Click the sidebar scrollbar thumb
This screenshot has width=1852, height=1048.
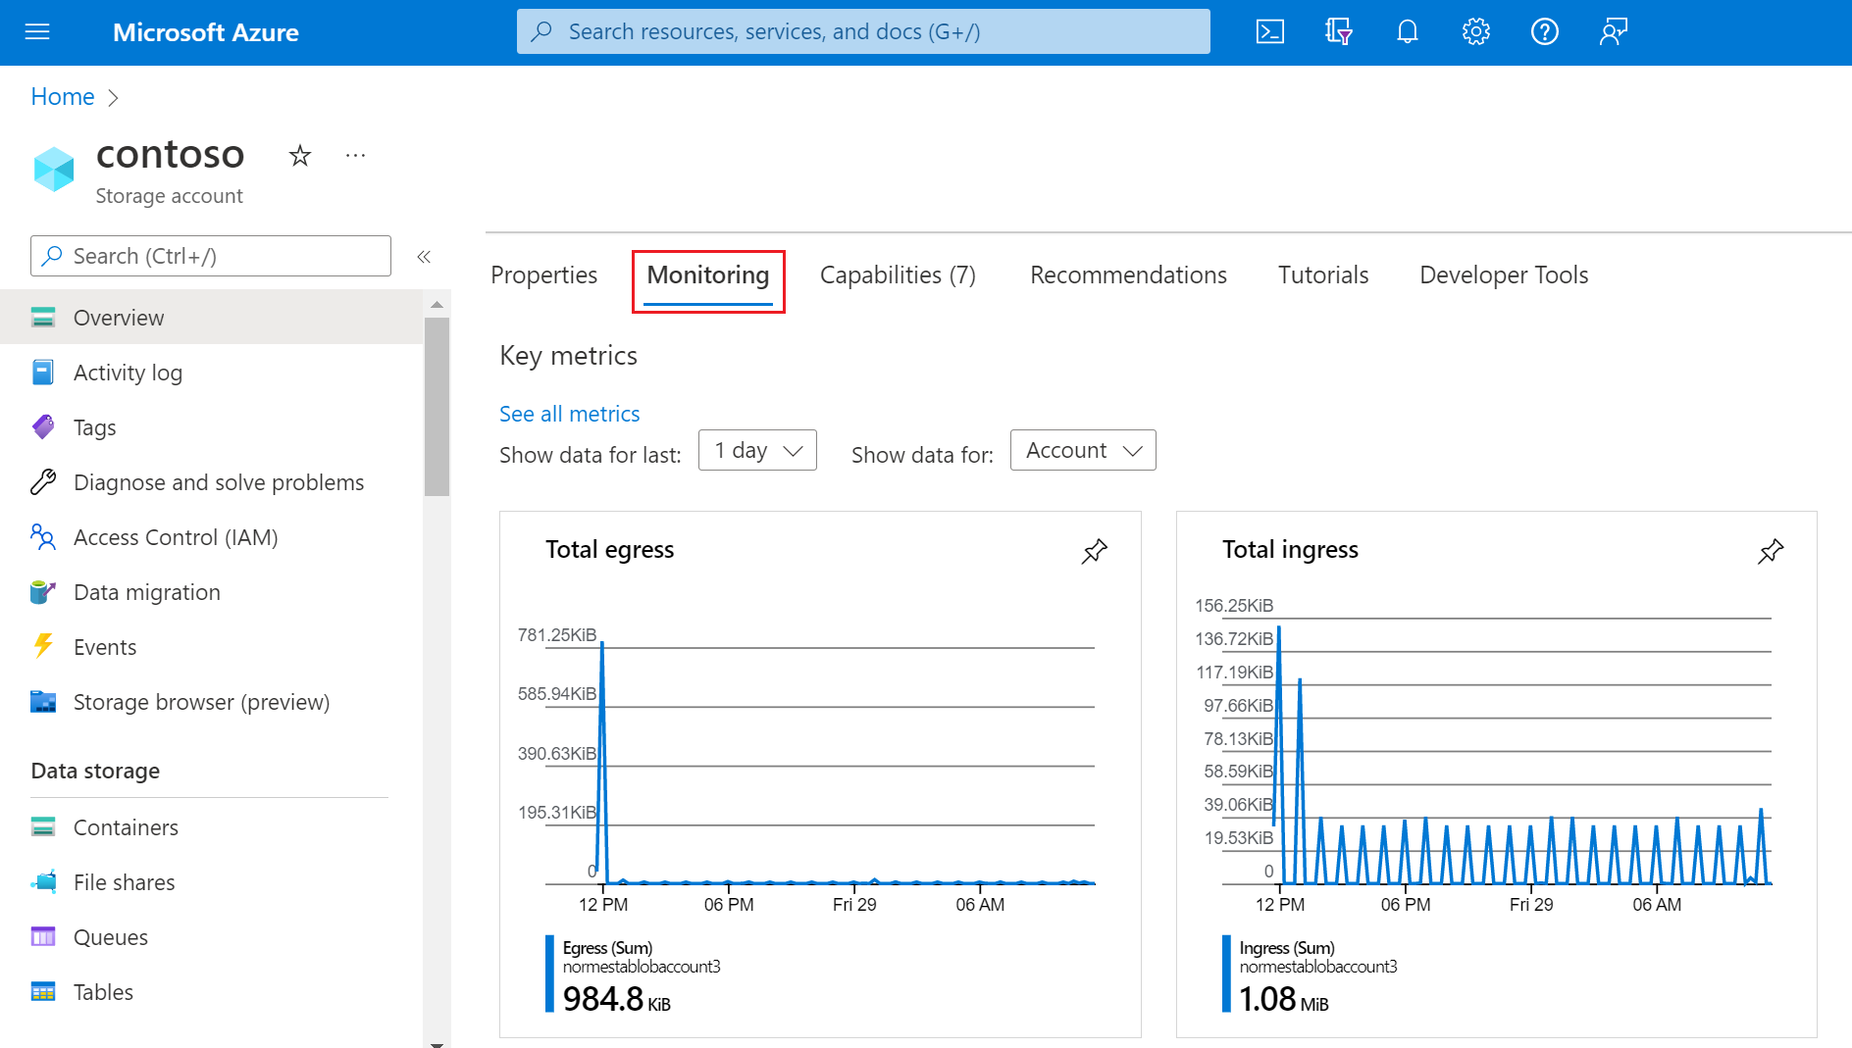[437, 406]
